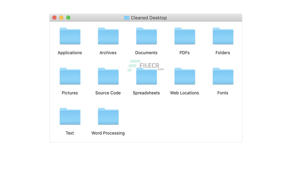
Task: Select the Pictures folder icon
Action: point(70,76)
